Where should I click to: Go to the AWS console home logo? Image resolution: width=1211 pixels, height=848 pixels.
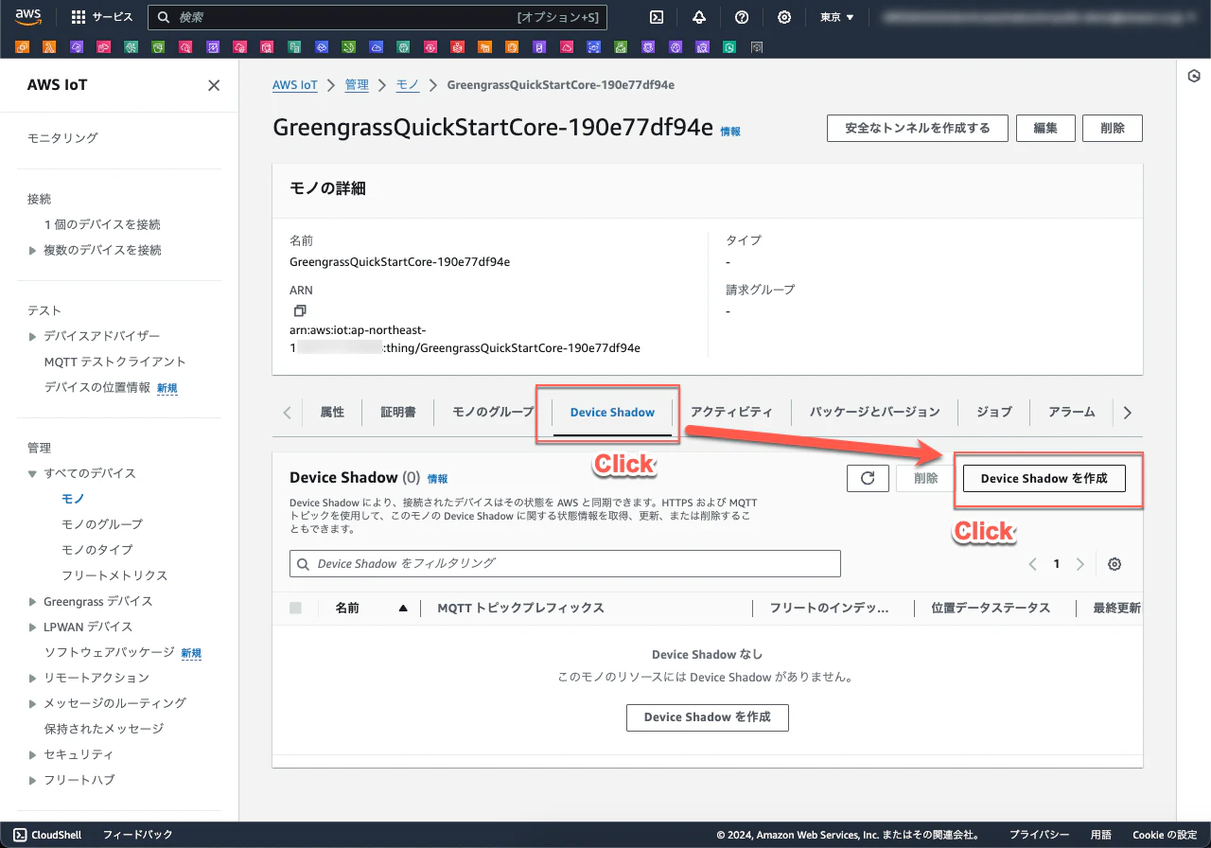click(27, 16)
